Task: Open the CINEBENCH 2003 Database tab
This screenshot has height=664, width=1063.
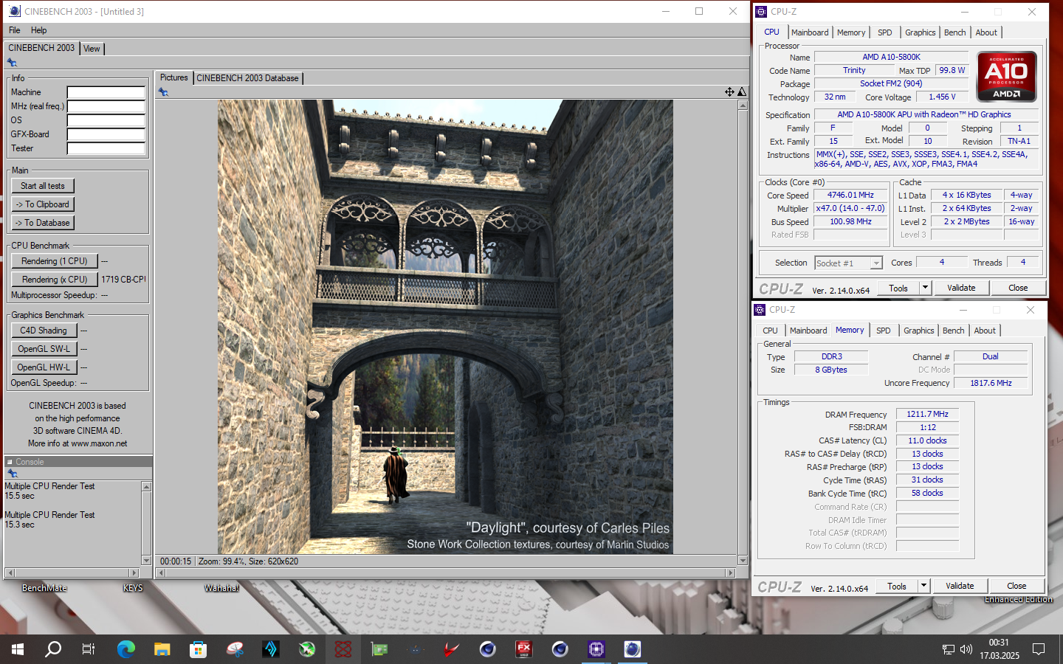Action: pos(247,78)
